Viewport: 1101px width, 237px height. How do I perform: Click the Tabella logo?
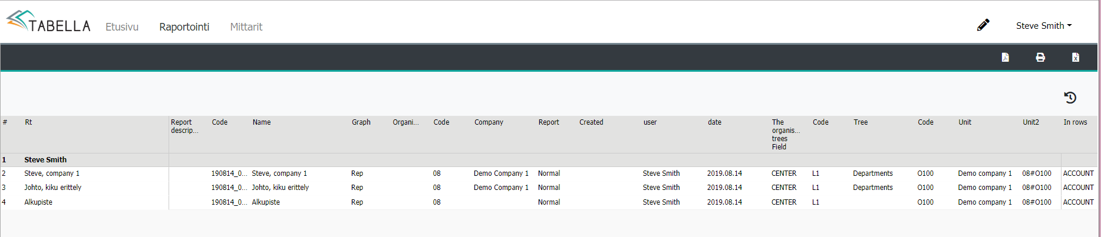tap(48, 22)
